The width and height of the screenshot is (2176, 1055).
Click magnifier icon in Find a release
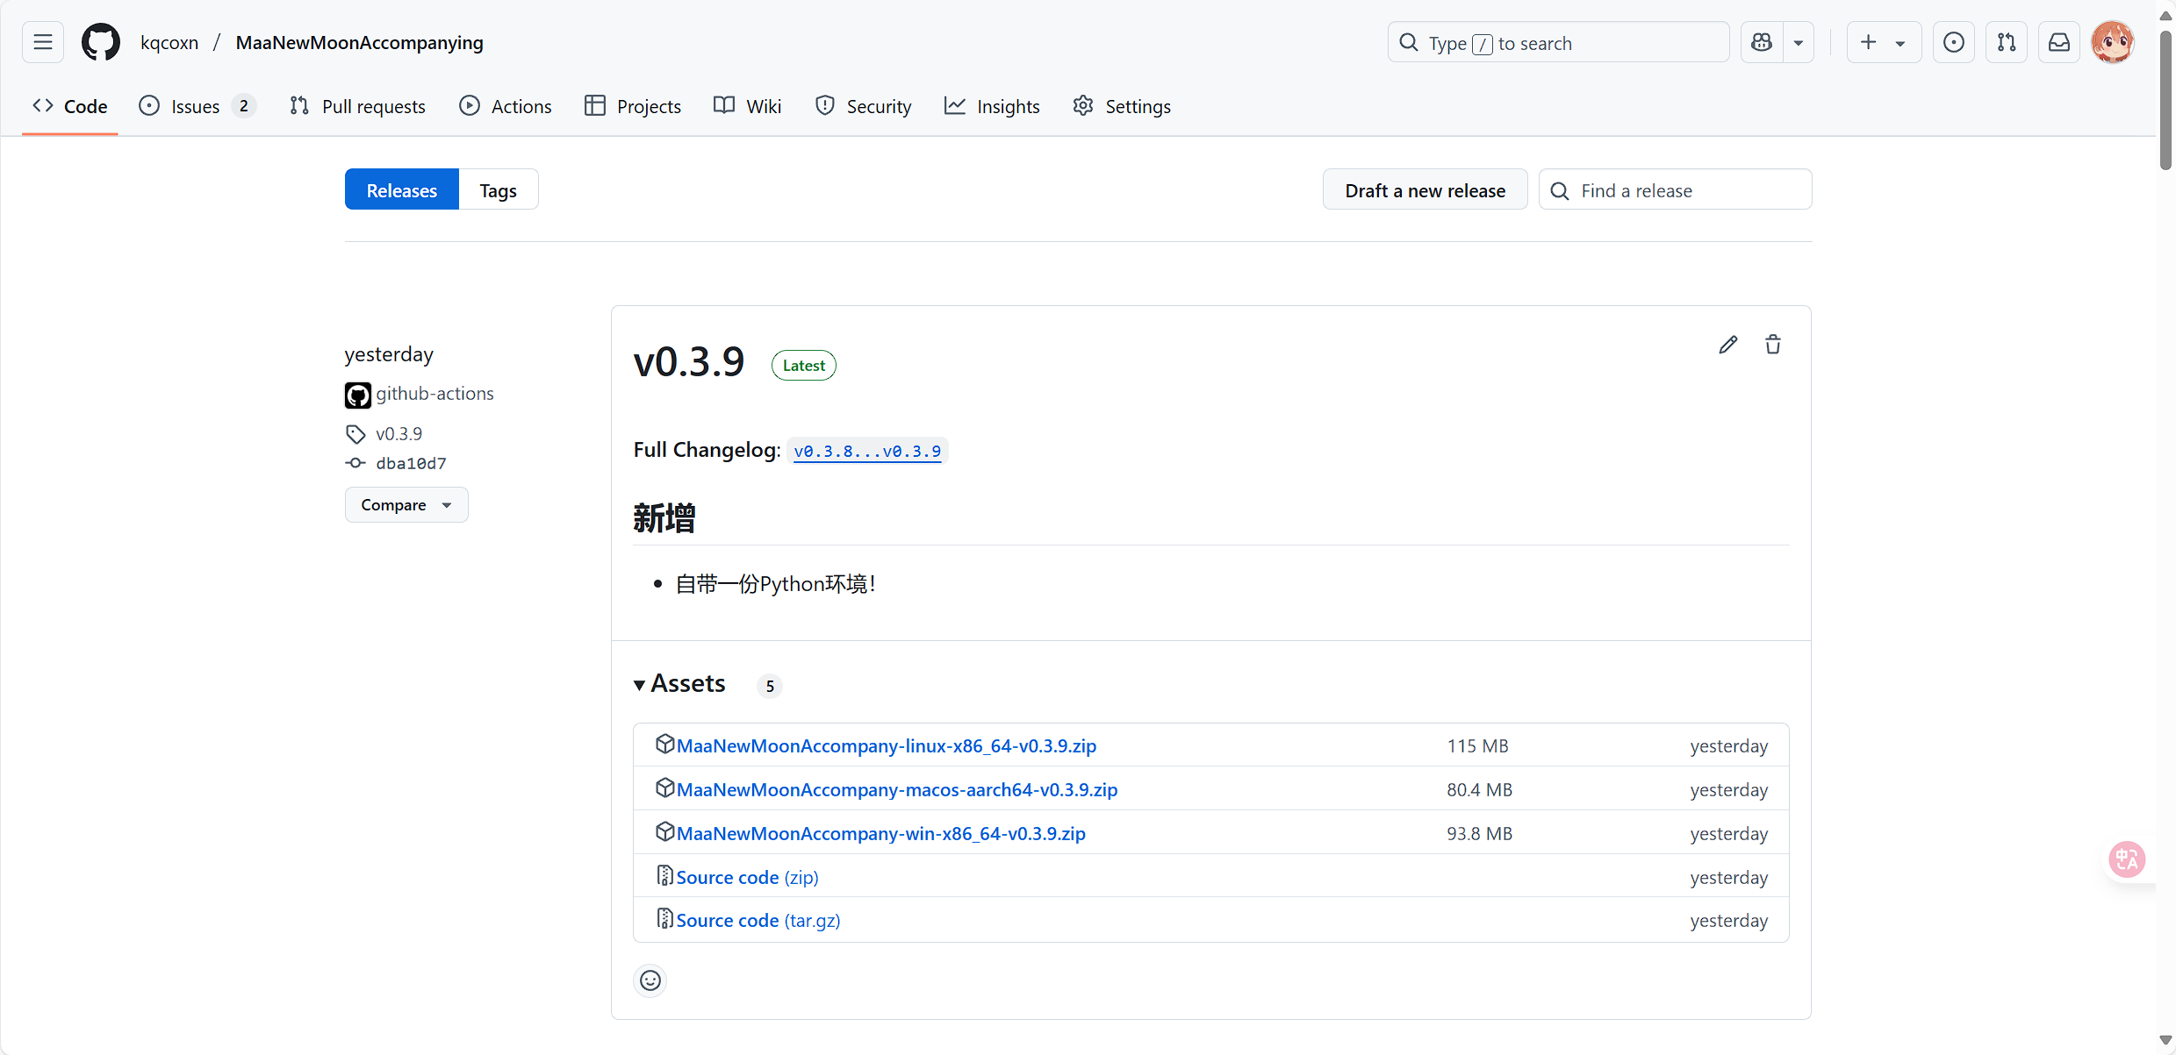[1560, 190]
